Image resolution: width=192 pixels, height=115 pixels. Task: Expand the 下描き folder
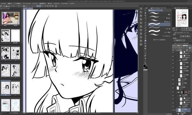(176, 114)
